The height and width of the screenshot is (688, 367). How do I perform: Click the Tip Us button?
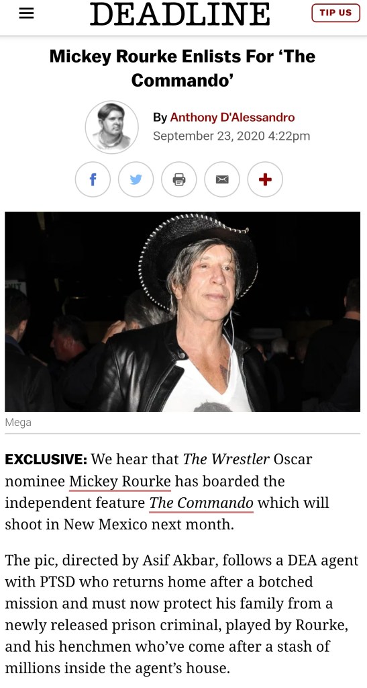tap(335, 13)
